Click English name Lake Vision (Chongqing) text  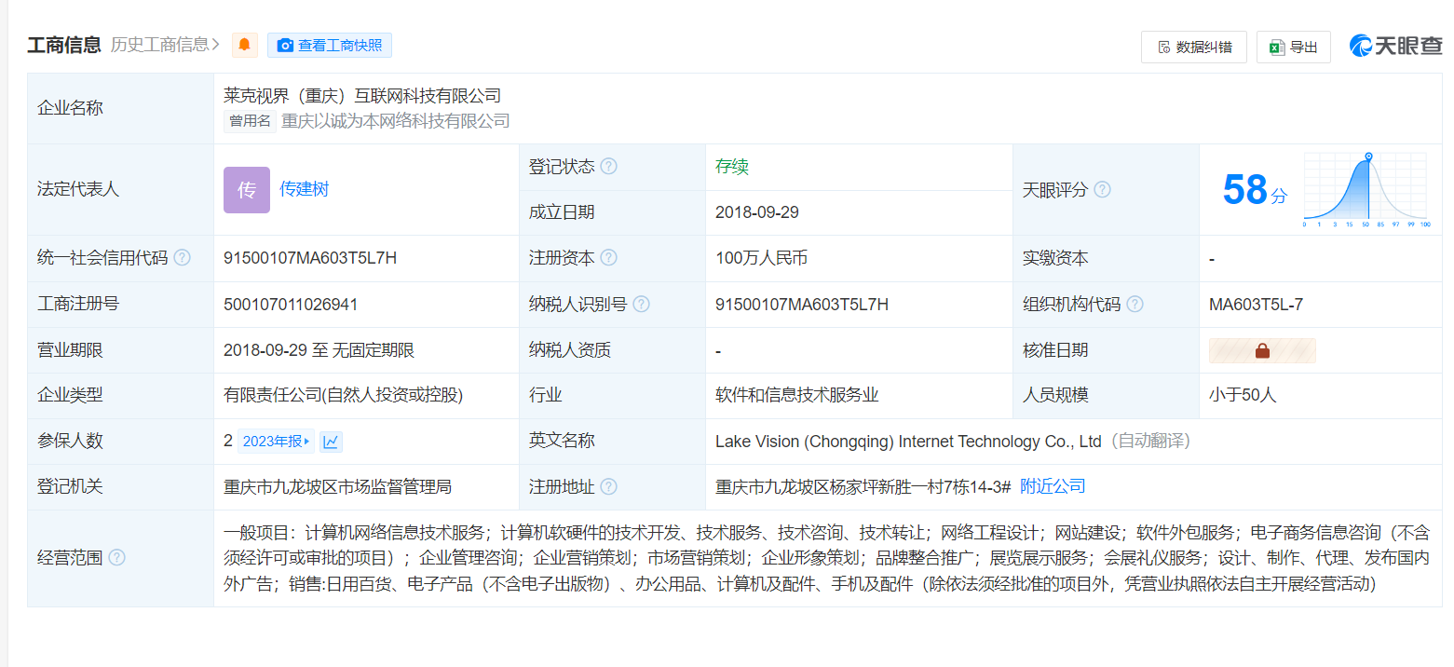908,442
